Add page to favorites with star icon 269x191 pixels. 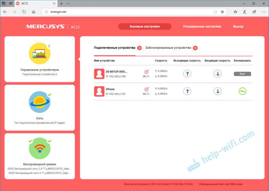(222, 12)
